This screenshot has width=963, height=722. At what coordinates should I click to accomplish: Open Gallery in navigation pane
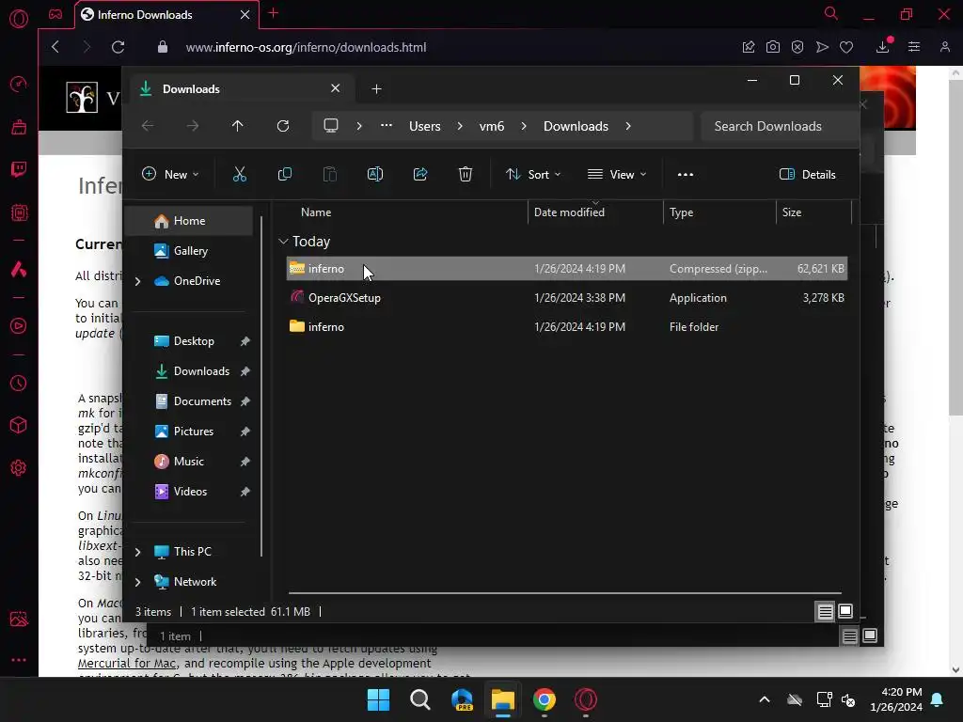point(190,250)
